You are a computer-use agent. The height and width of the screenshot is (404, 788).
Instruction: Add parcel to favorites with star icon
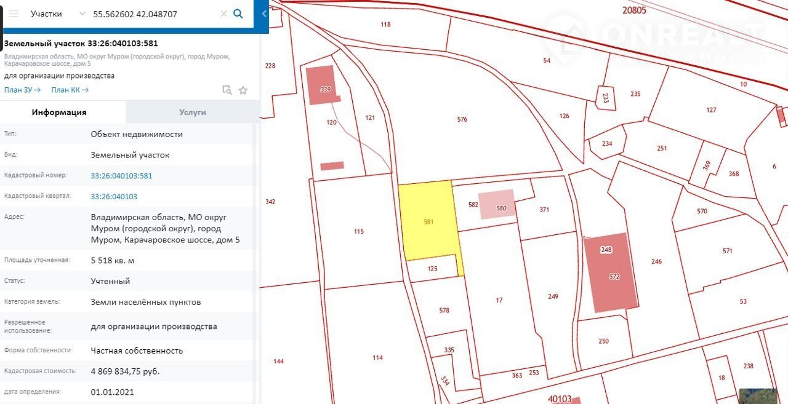(x=243, y=90)
